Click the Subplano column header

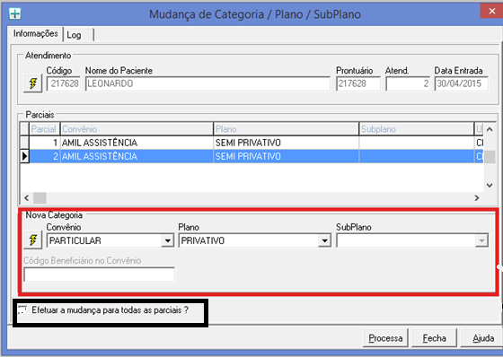pos(417,129)
